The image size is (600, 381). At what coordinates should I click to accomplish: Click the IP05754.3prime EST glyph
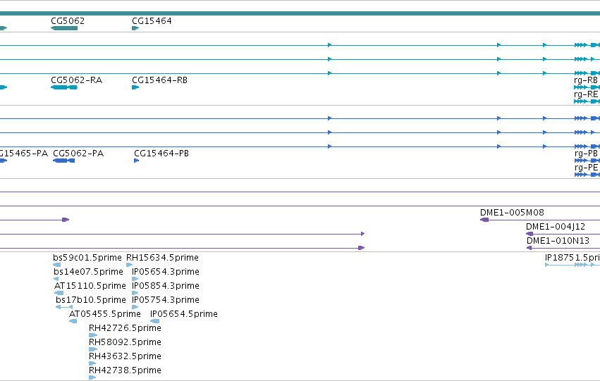pyautogui.click(x=135, y=307)
